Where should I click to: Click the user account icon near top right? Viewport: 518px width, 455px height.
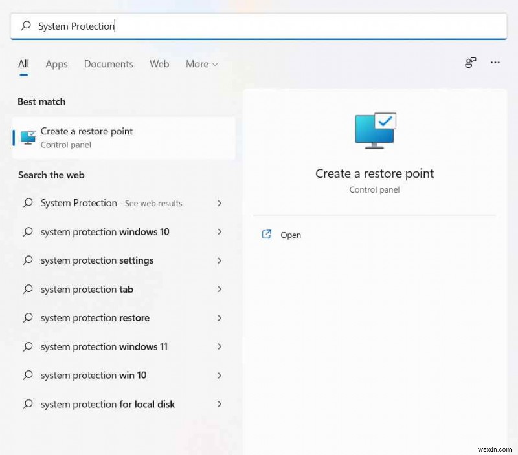click(470, 63)
